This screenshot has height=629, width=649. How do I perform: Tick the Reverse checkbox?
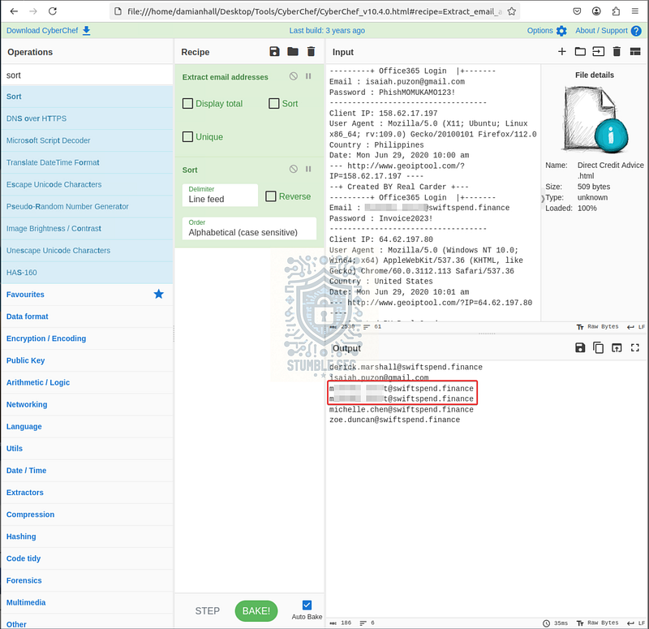tap(271, 196)
